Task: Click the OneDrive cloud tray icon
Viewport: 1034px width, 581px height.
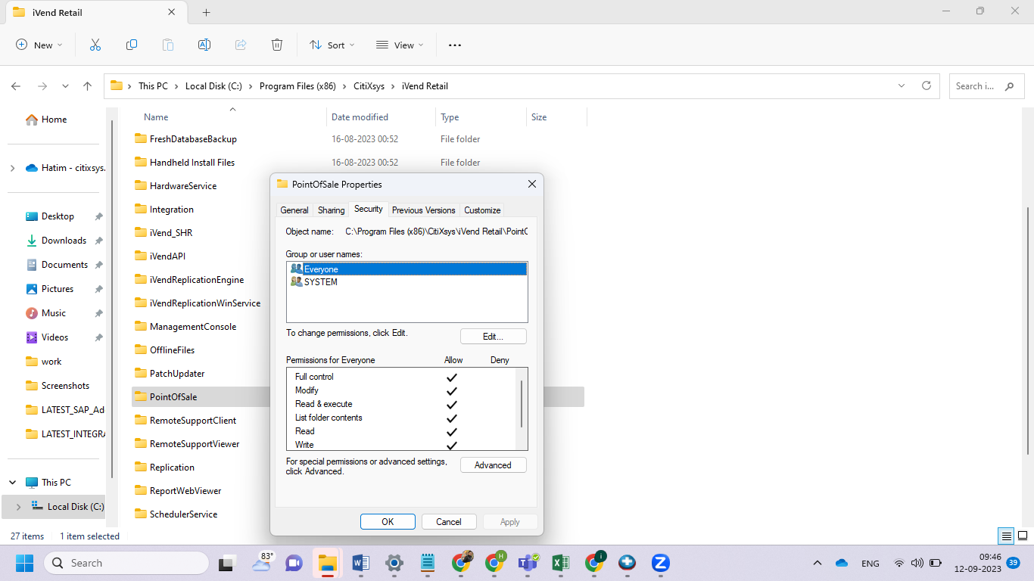Action: coord(841,564)
